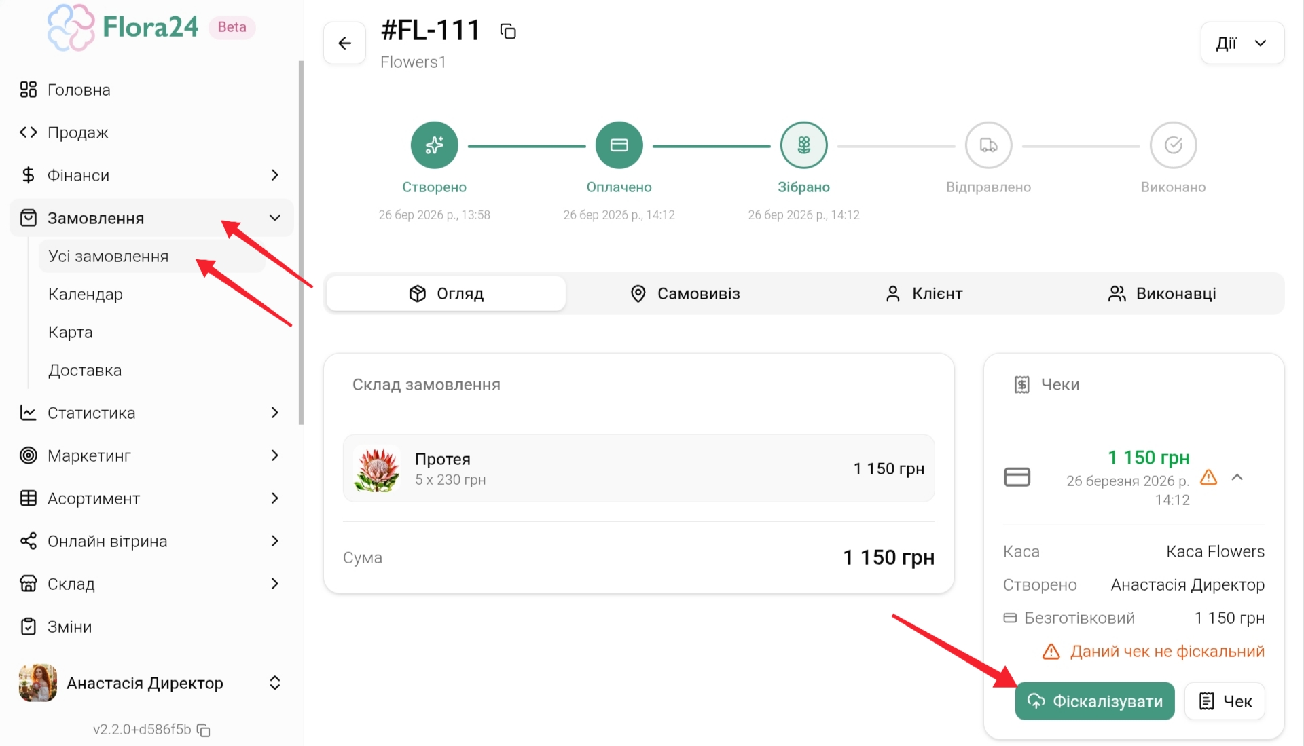Click the Чек button
1304x746 pixels.
point(1225,701)
